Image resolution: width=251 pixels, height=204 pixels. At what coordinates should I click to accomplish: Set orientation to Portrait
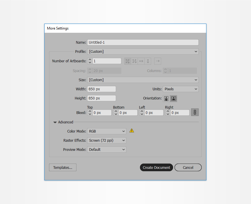pos(166,98)
